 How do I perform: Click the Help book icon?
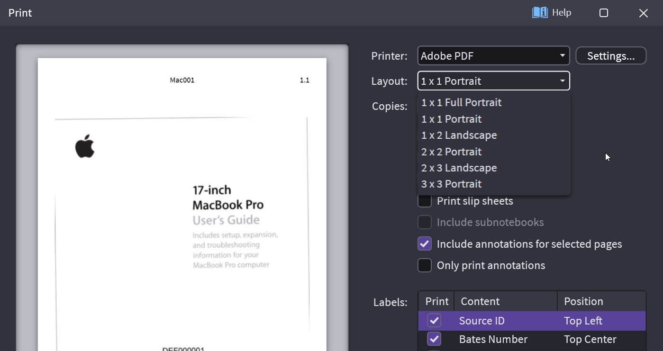pos(540,12)
